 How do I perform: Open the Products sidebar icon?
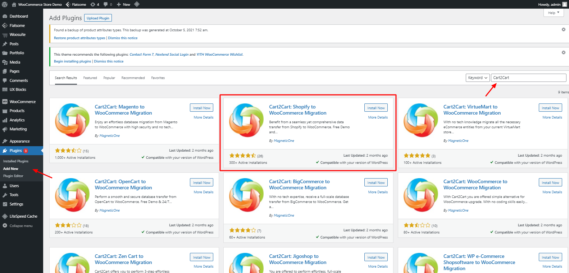(5, 111)
